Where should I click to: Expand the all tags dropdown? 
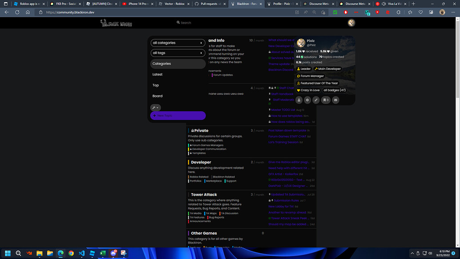177,53
